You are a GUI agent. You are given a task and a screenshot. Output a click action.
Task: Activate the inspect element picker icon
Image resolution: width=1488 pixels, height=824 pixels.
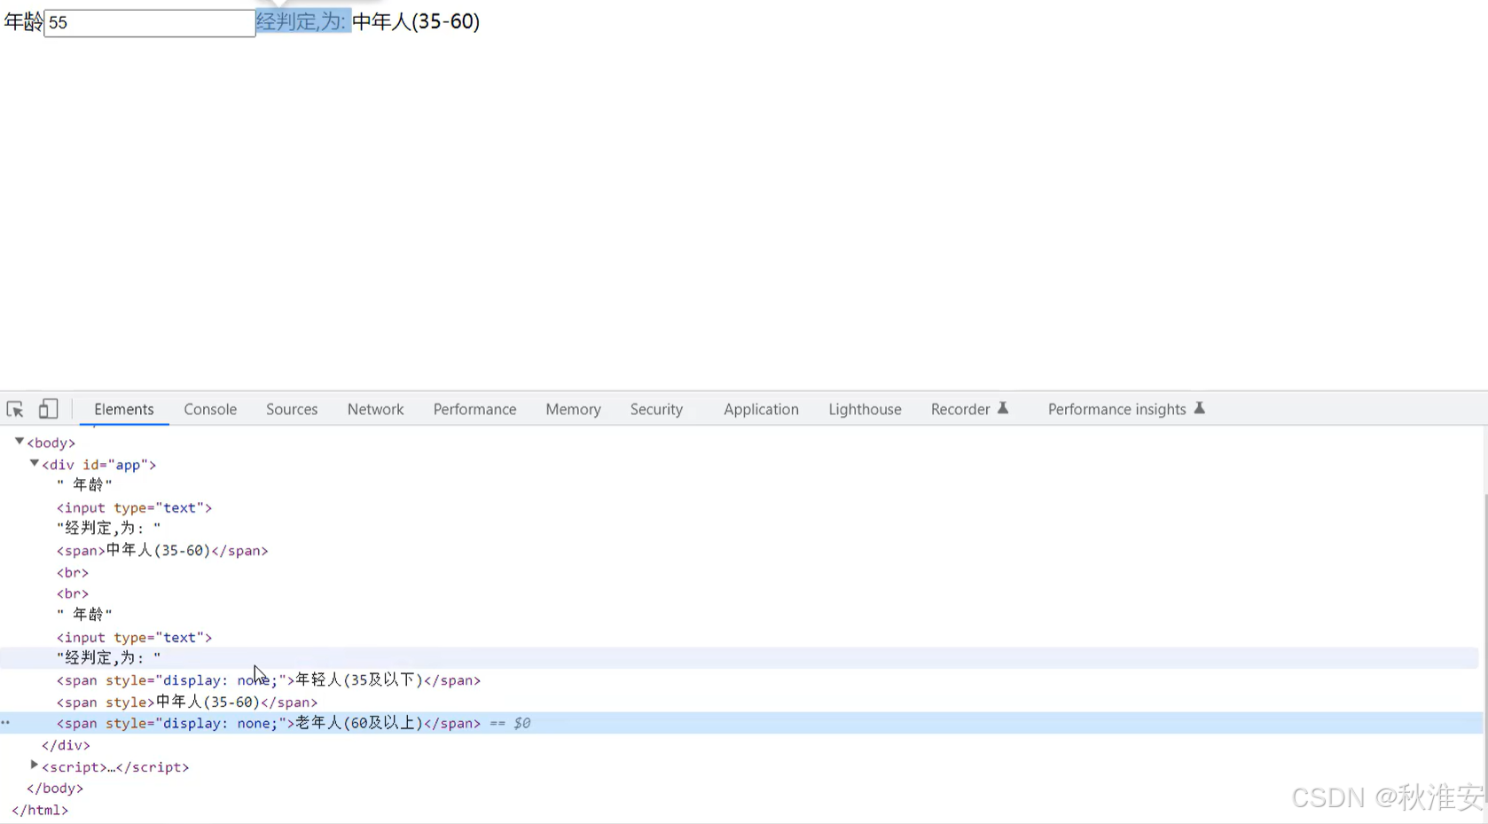[15, 409]
